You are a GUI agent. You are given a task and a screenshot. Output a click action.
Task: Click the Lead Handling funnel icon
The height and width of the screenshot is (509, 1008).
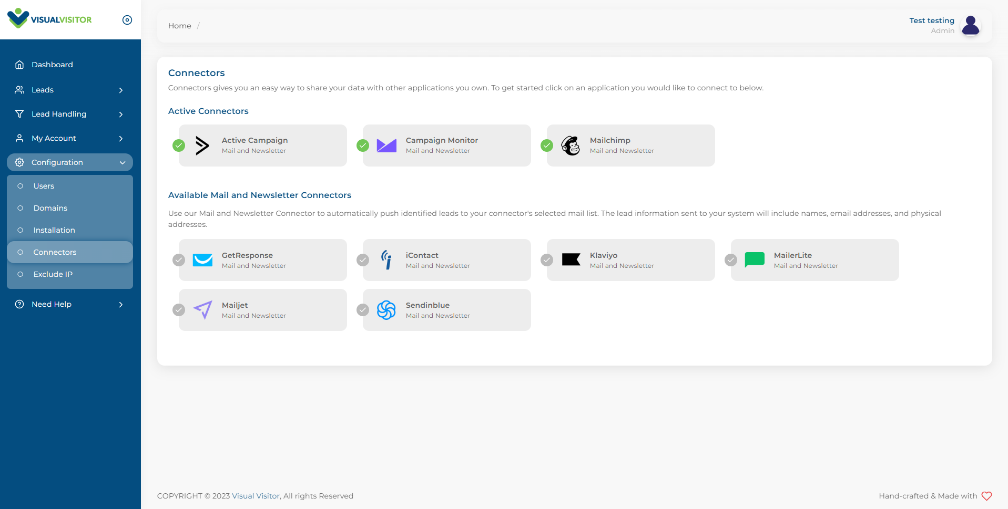pyautogui.click(x=19, y=114)
